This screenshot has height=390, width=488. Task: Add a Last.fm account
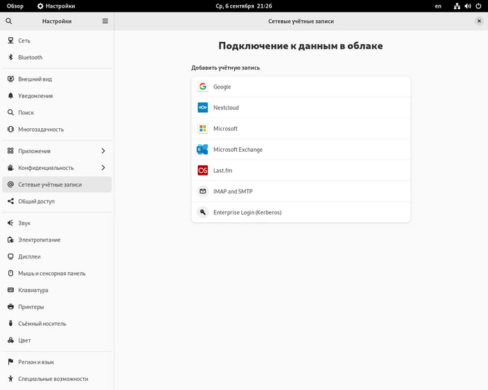301,171
